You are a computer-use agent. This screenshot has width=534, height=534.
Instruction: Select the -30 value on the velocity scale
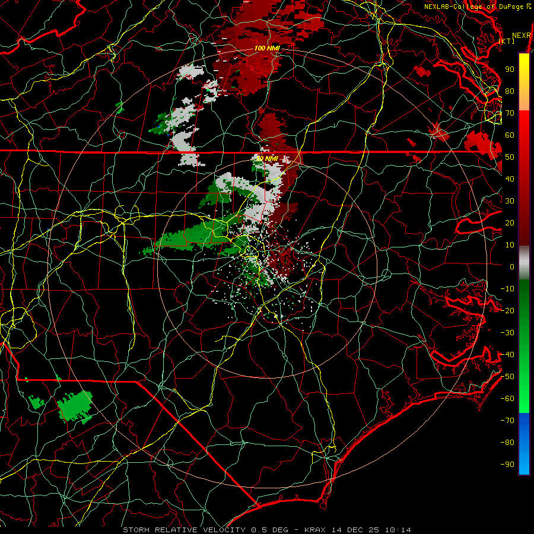coord(507,333)
